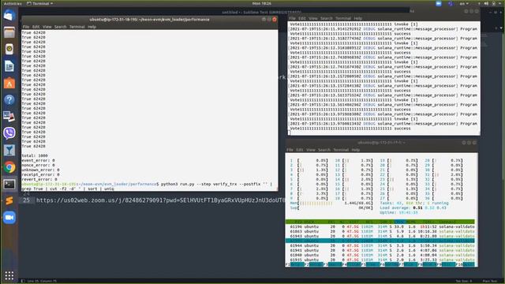Open the Activities overview
505x284 pixels.
[x=13, y=3]
